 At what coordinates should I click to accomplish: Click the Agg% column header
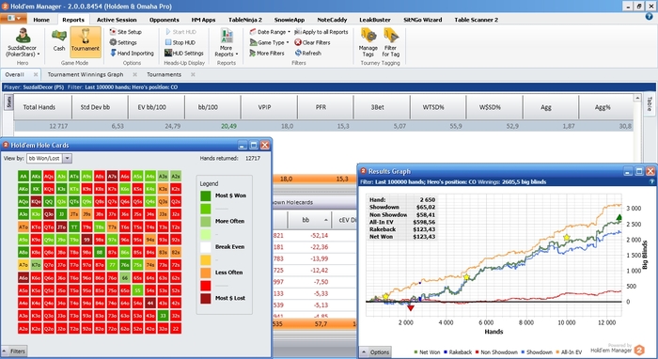click(605, 107)
